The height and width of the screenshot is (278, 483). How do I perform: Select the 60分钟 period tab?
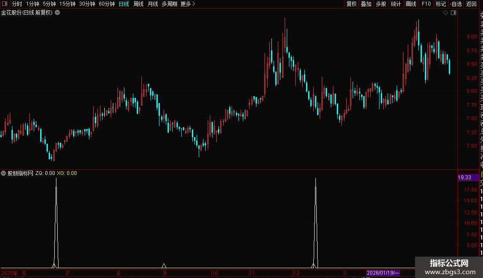coord(106,4)
